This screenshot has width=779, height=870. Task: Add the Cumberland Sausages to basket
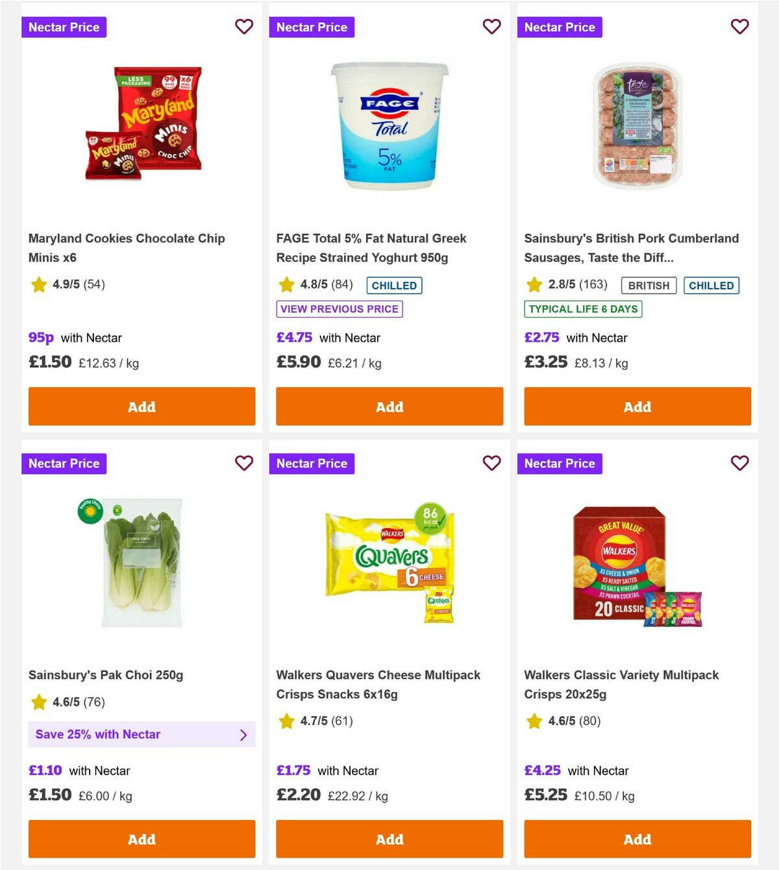pyautogui.click(x=637, y=406)
